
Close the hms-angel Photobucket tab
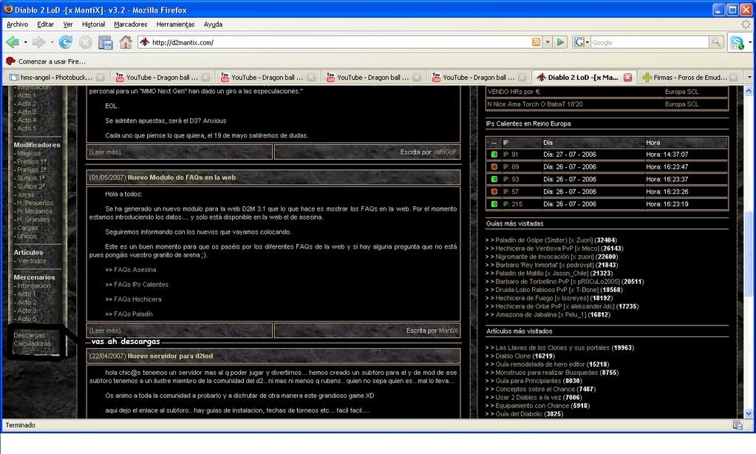coord(101,77)
